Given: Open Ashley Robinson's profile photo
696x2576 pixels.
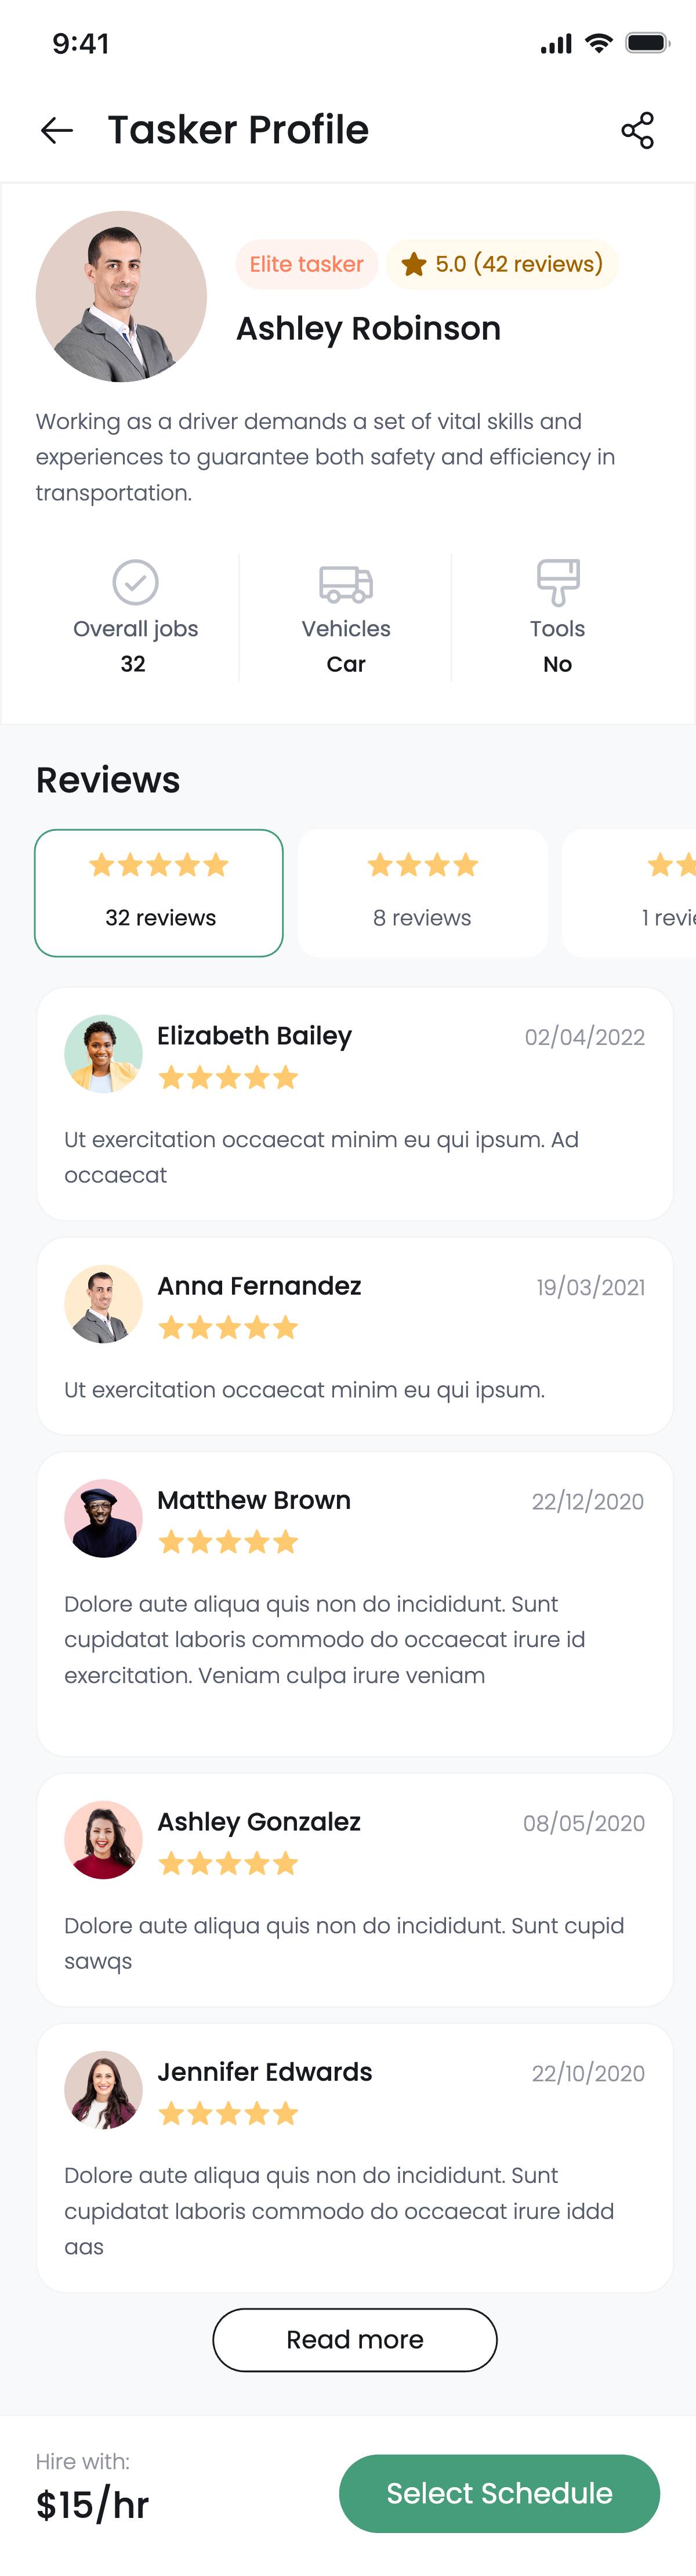Looking at the screenshot, I should 121,296.
